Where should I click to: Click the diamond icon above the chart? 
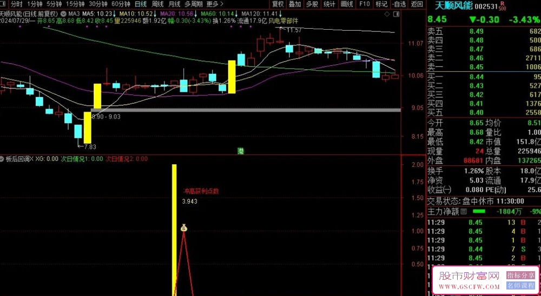[387, 14]
